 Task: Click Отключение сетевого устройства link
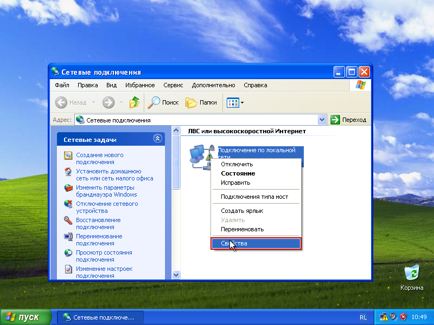tap(107, 207)
